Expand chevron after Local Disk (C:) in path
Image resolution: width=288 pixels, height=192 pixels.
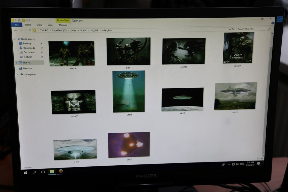pos(69,30)
